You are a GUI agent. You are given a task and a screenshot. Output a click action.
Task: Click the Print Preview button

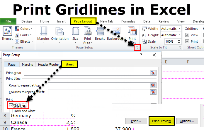tap(161, 121)
